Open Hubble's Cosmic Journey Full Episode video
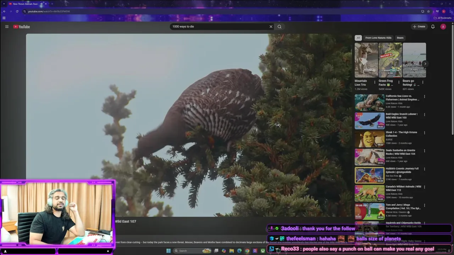This screenshot has width=454, height=255. point(402,170)
